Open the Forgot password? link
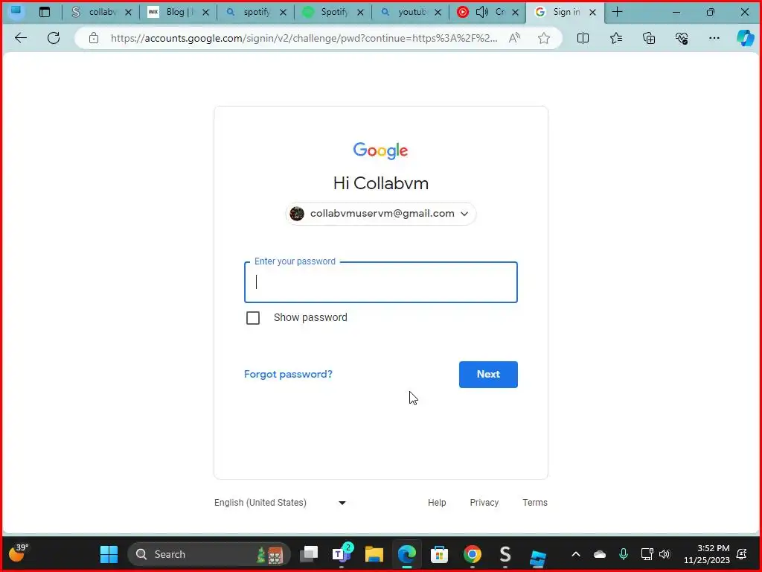The height and width of the screenshot is (572, 762). tap(288, 374)
